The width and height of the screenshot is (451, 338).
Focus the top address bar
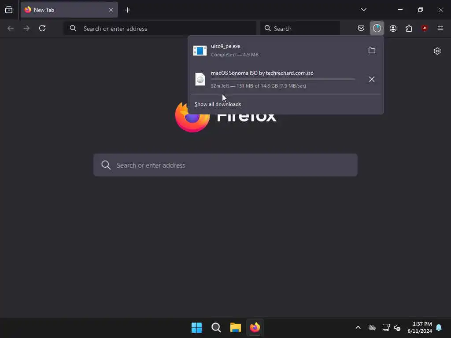click(x=160, y=29)
